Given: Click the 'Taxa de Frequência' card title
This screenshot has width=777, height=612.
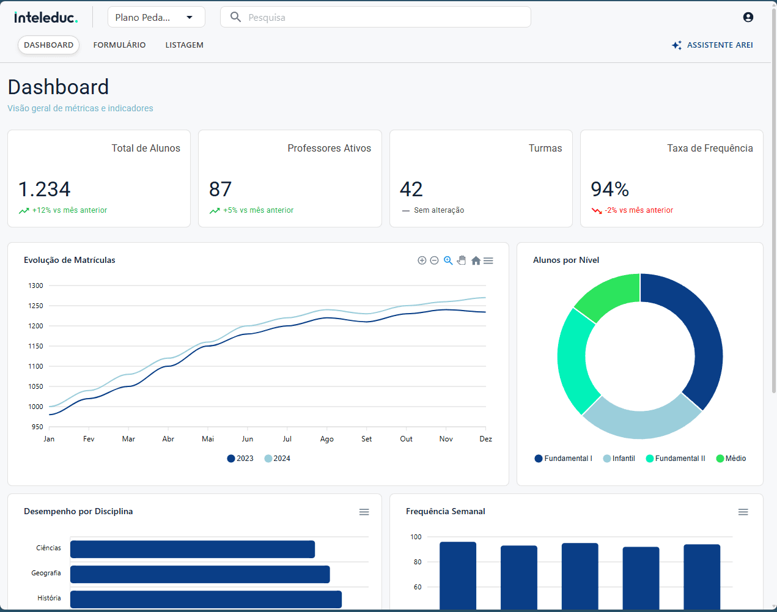Looking at the screenshot, I should click(x=710, y=148).
